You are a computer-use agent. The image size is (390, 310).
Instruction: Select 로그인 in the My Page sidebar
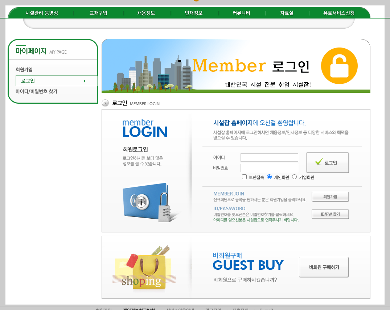[x=57, y=81]
